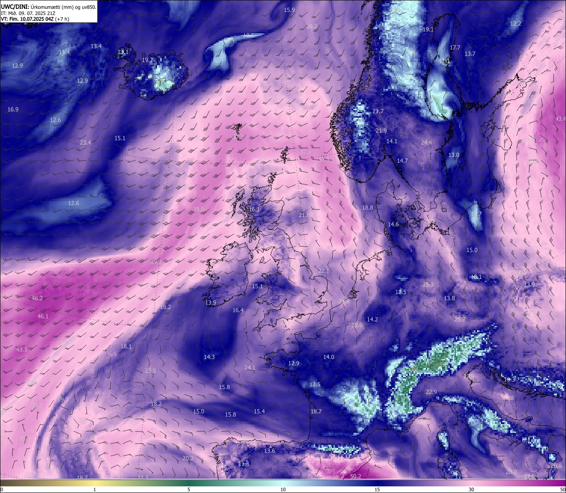Click the 13.7 value over Finland
566x493 pixels.
point(470,54)
